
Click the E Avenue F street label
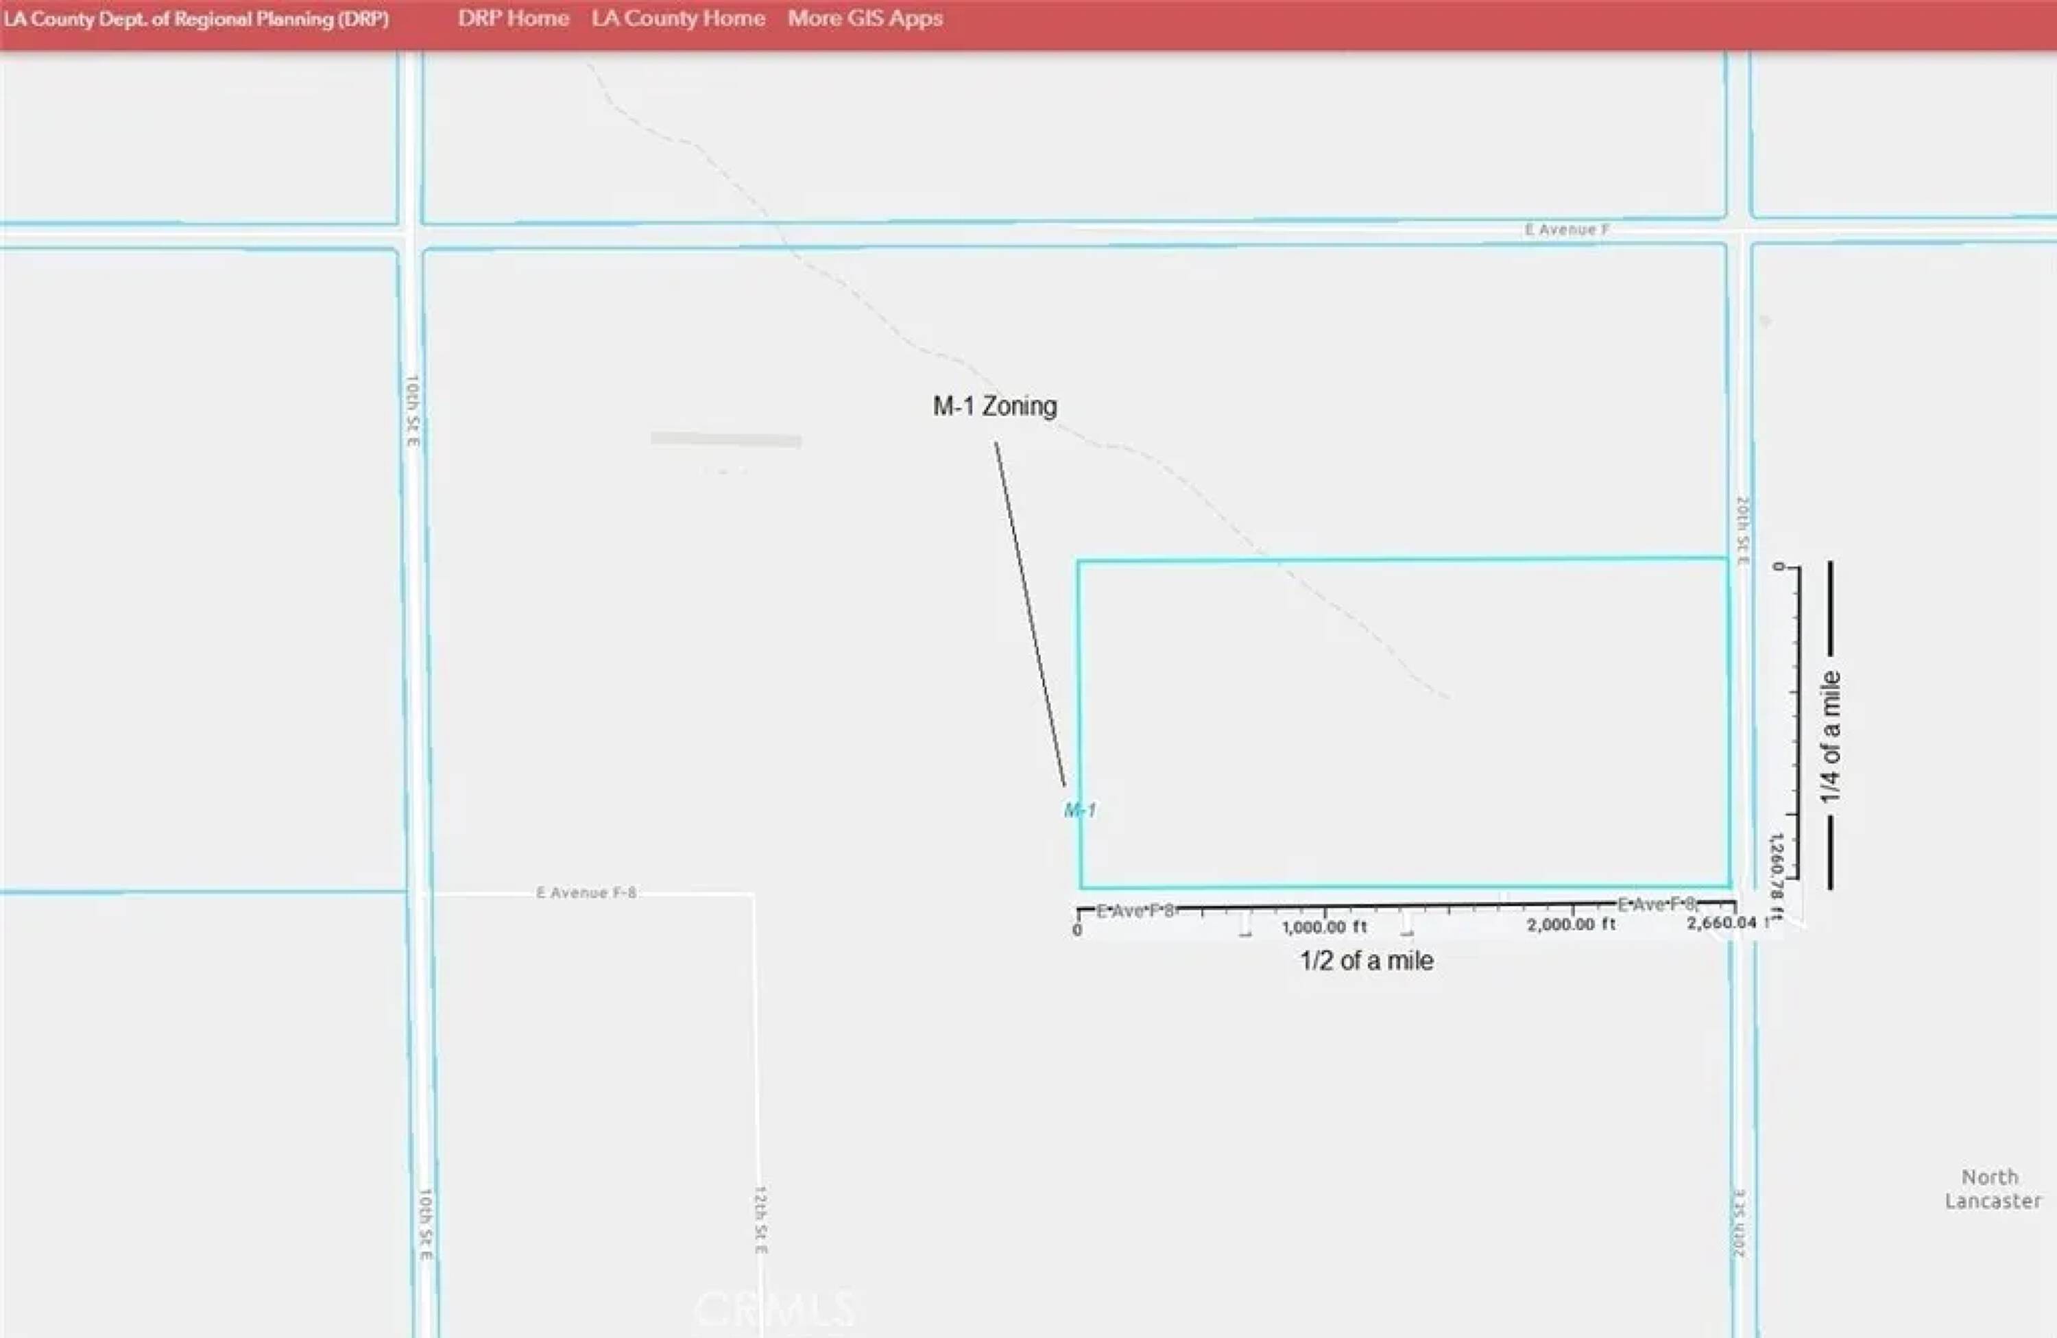coord(1566,230)
